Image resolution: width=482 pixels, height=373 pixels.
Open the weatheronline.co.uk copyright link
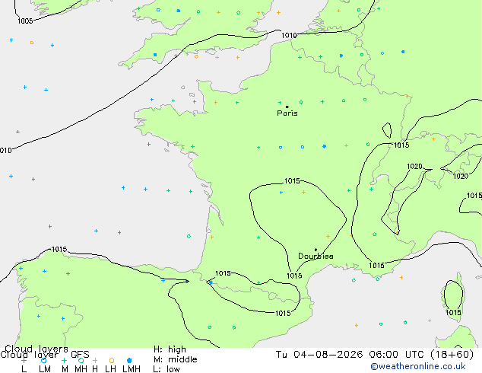418,366
